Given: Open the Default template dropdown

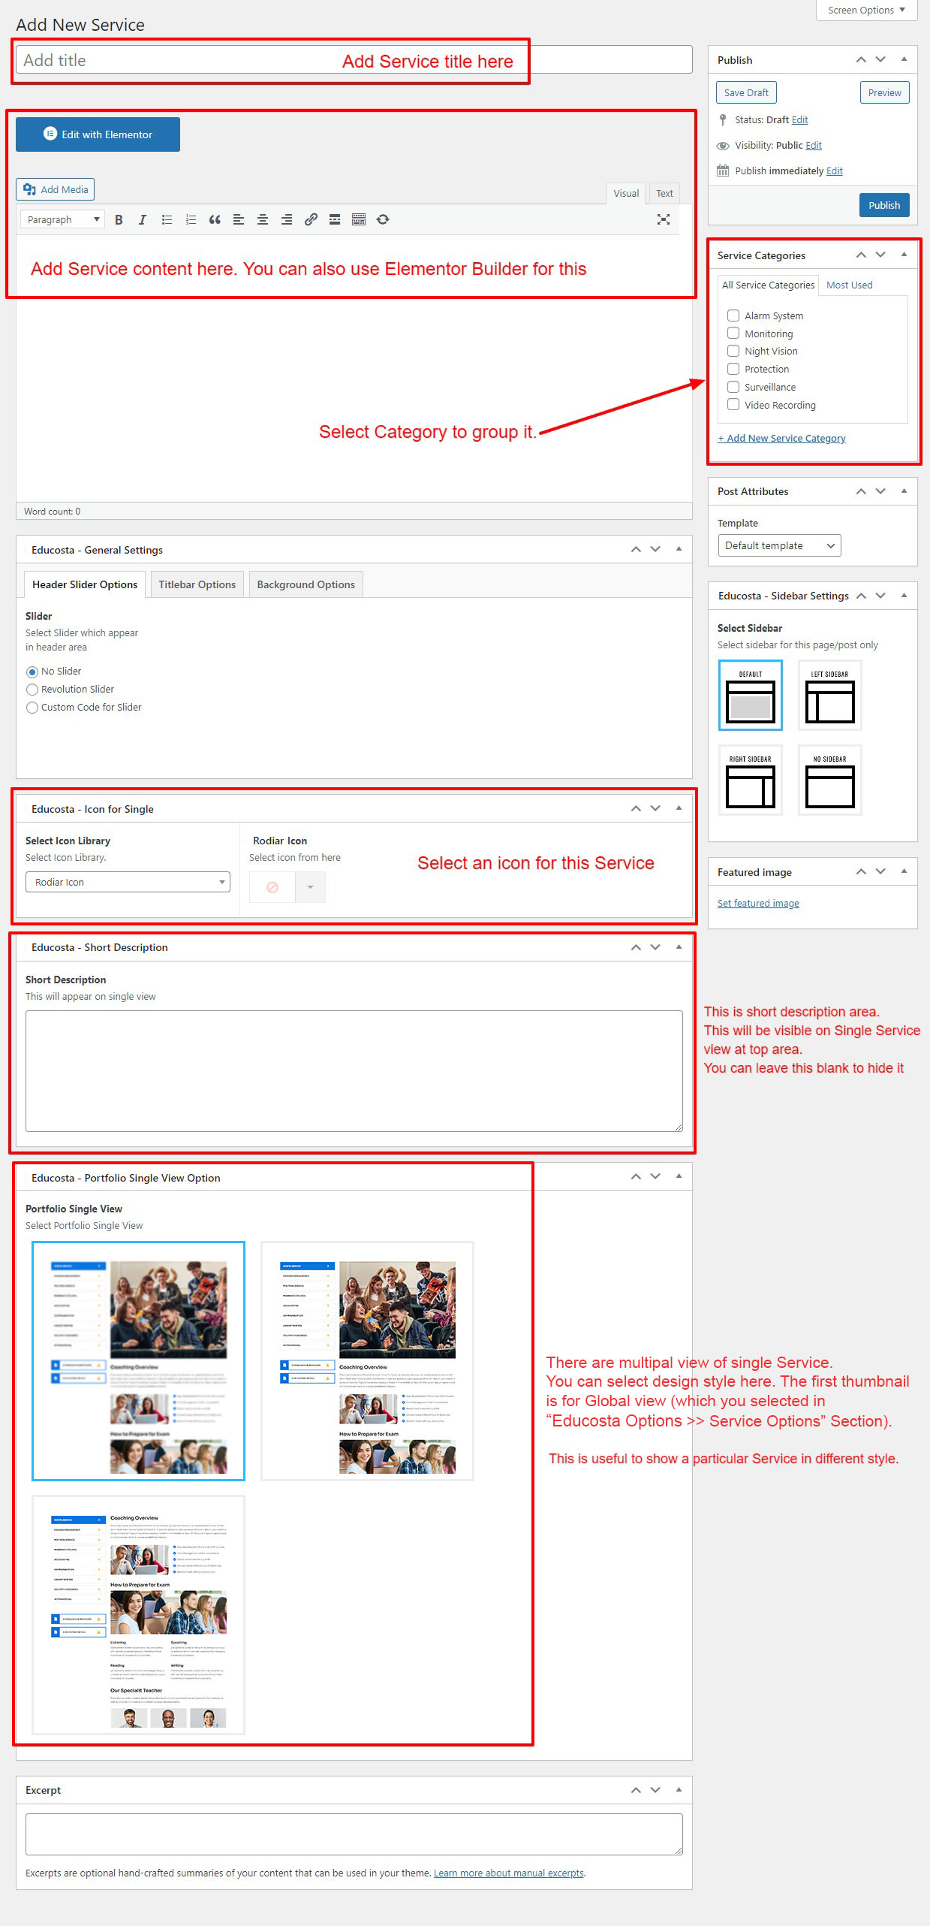Looking at the screenshot, I should coord(778,545).
